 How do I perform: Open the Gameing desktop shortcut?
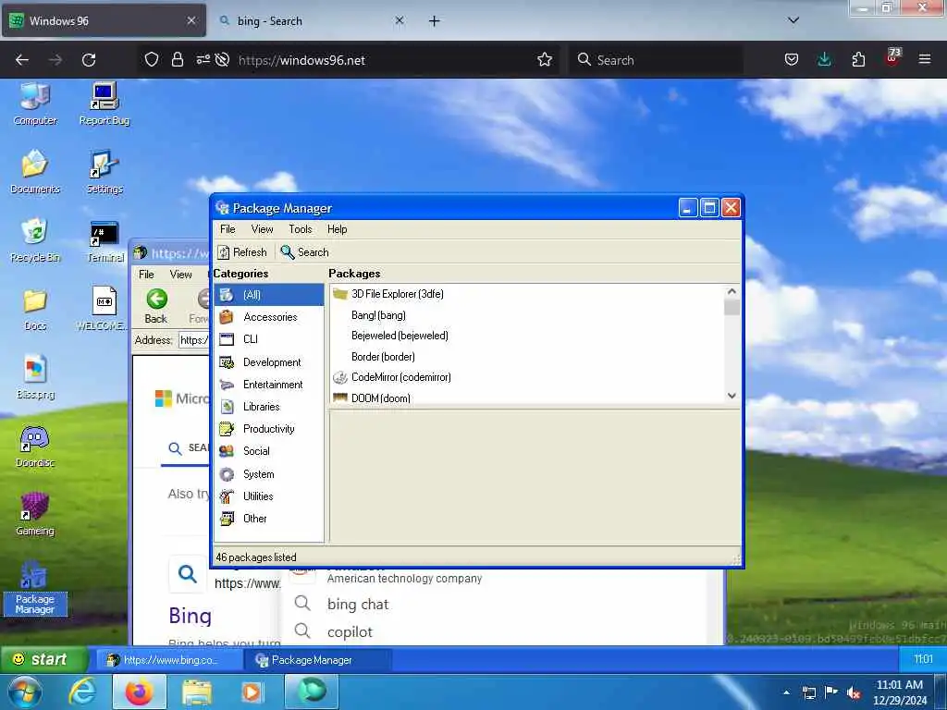click(35, 515)
